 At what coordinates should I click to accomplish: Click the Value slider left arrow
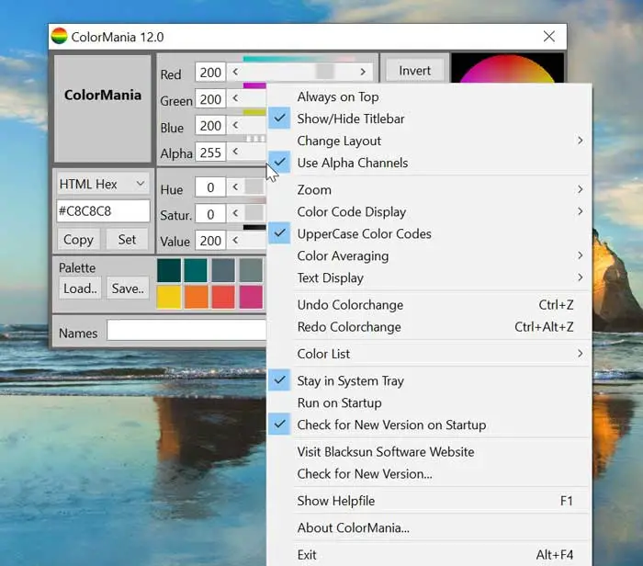(x=235, y=241)
